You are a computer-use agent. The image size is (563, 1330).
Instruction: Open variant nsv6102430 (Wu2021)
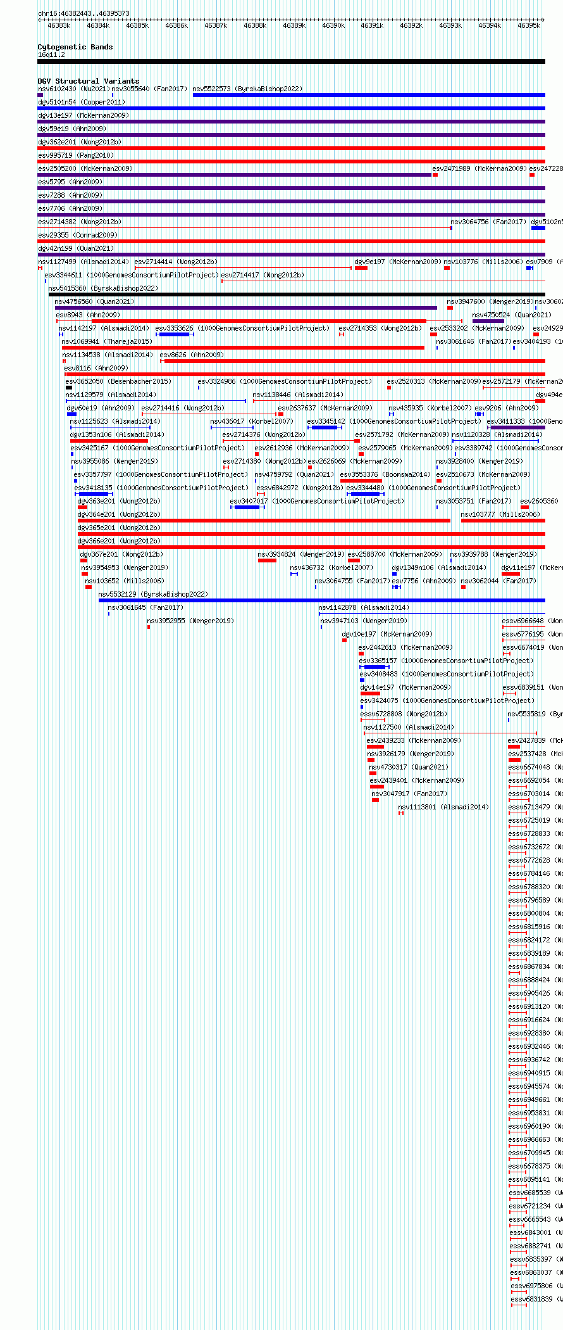[x=74, y=89]
